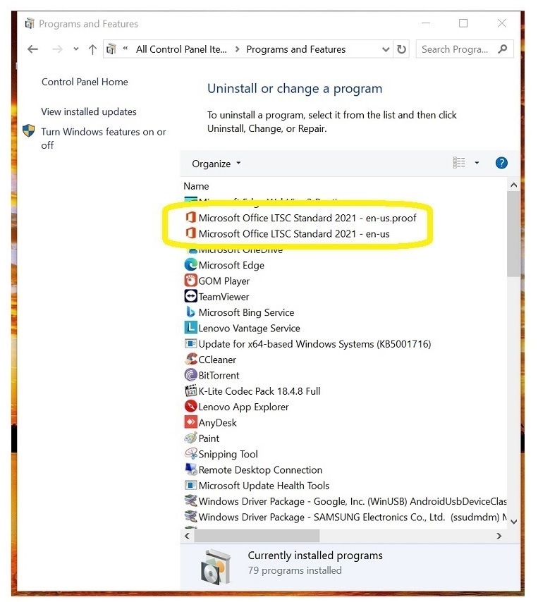Click the vertical scrollbar thumb
Screen dimensions: 538x602
[513, 234]
